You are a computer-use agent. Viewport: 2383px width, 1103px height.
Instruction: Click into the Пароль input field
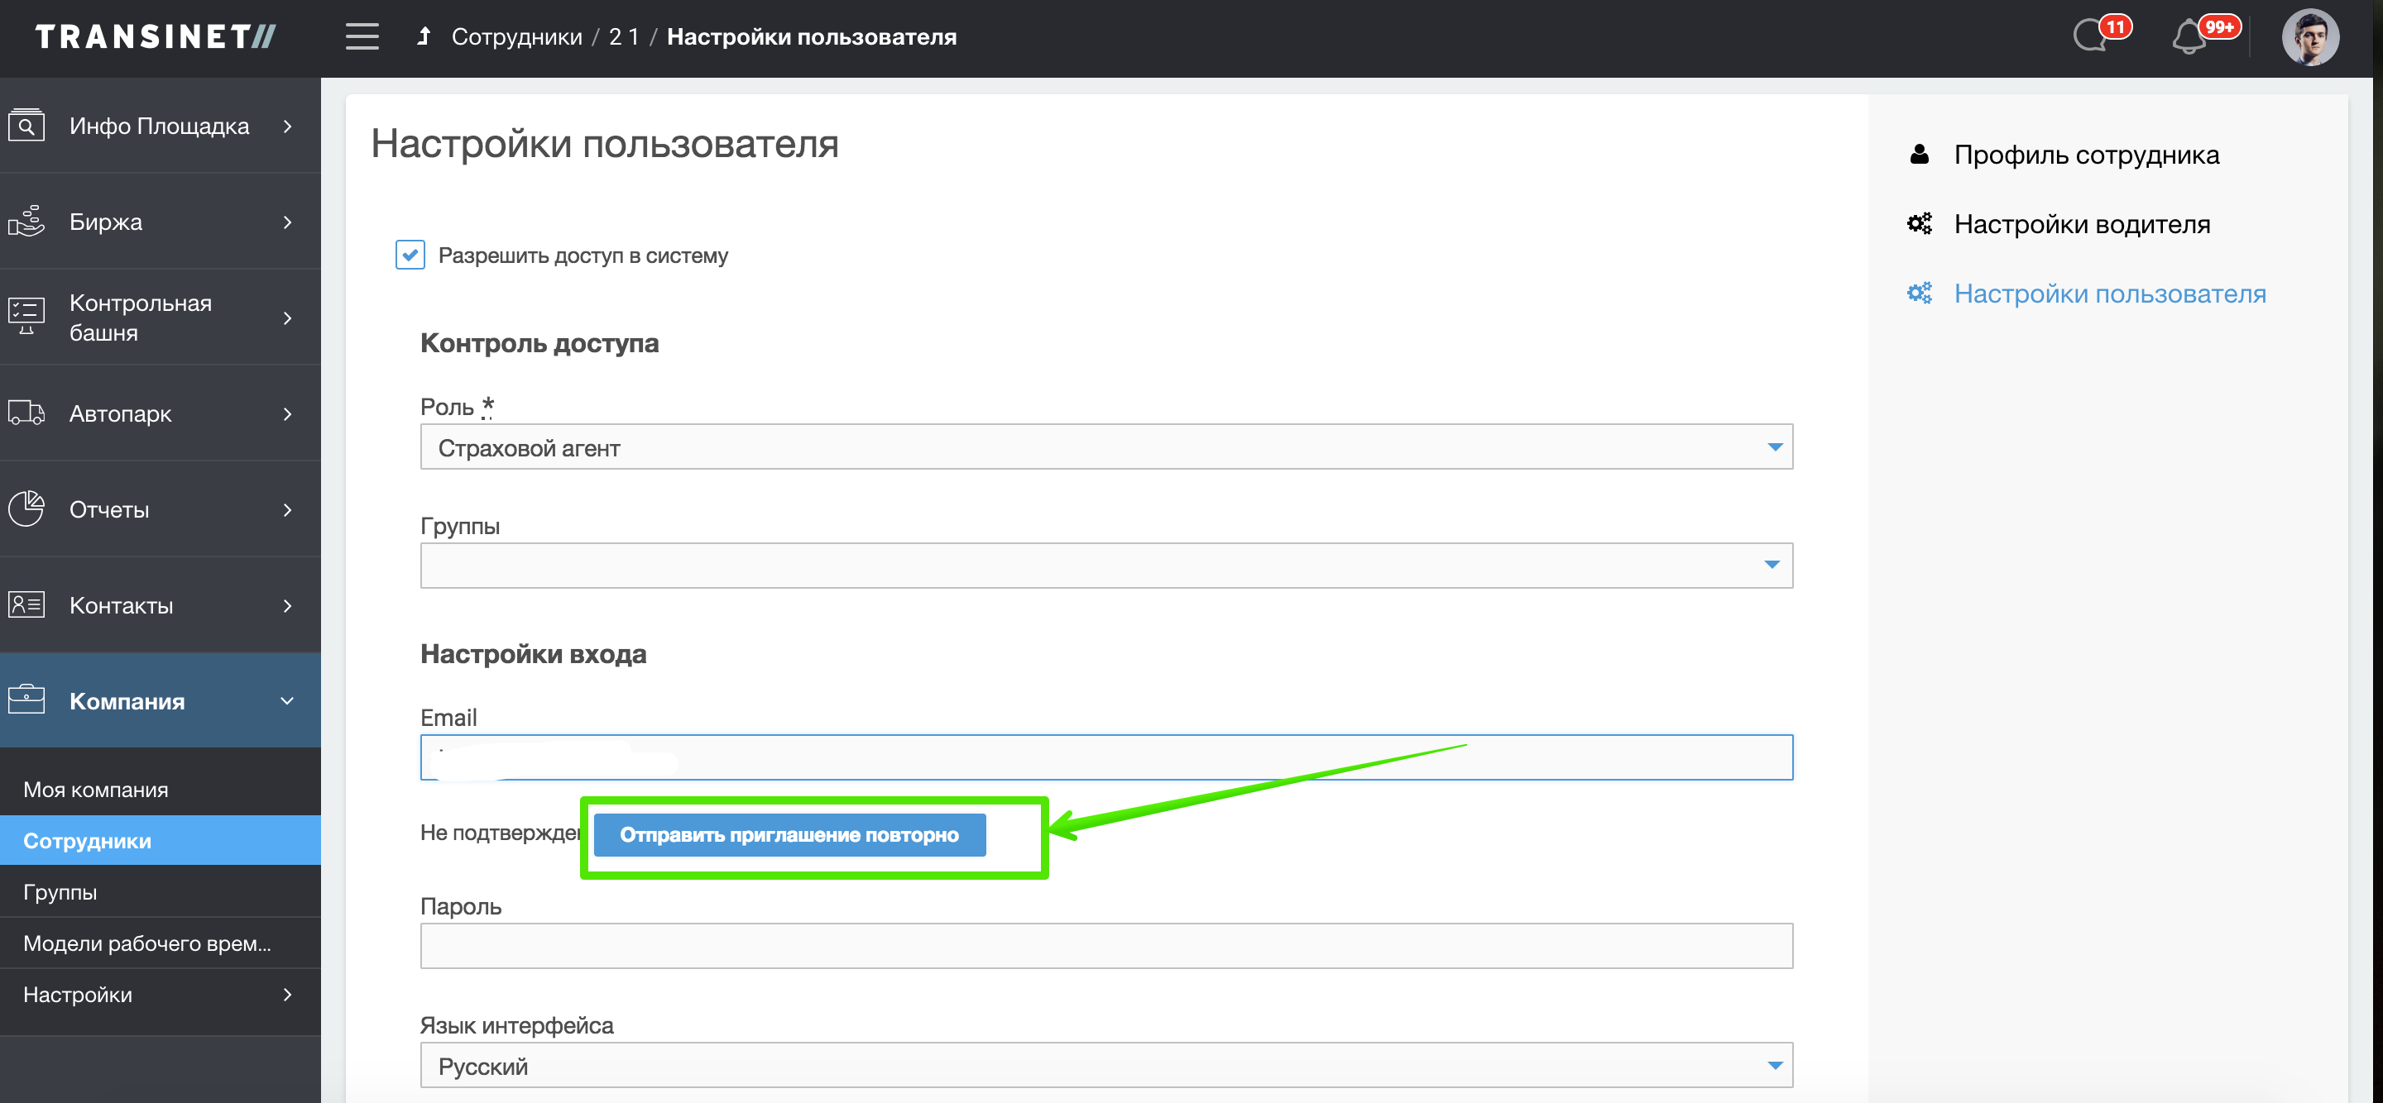click(x=1105, y=946)
